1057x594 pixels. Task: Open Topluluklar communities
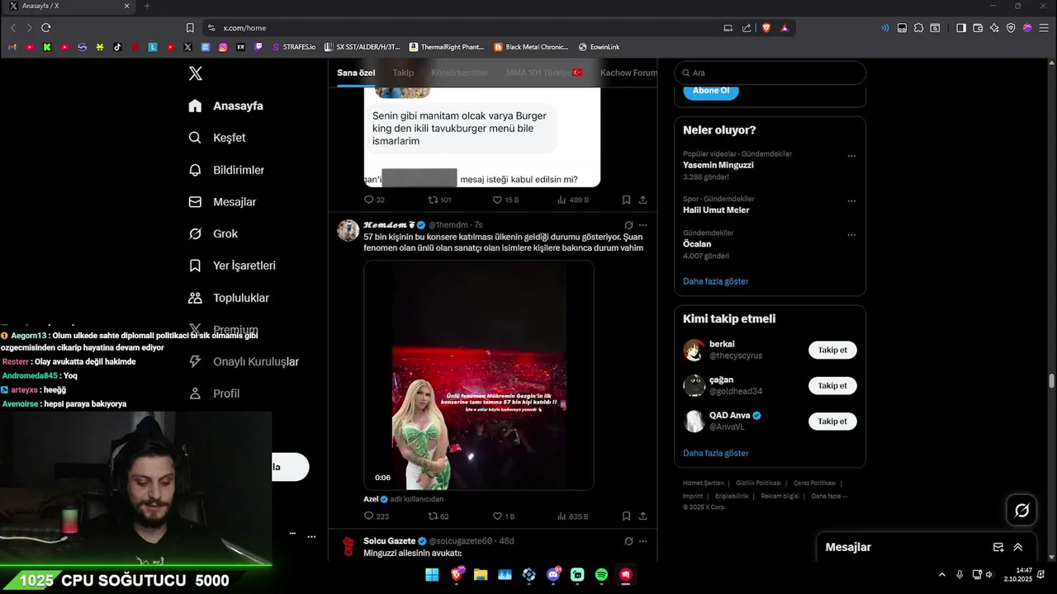[x=229, y=298]
